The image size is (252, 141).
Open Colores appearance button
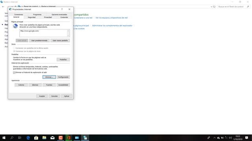tap(21, 85)
